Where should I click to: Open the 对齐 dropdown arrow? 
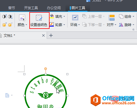tap(115, 25)
